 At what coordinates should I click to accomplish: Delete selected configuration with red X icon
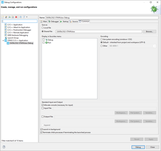coord(16,17)
